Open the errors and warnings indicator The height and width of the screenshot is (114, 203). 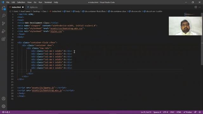[x=6, y=112]
